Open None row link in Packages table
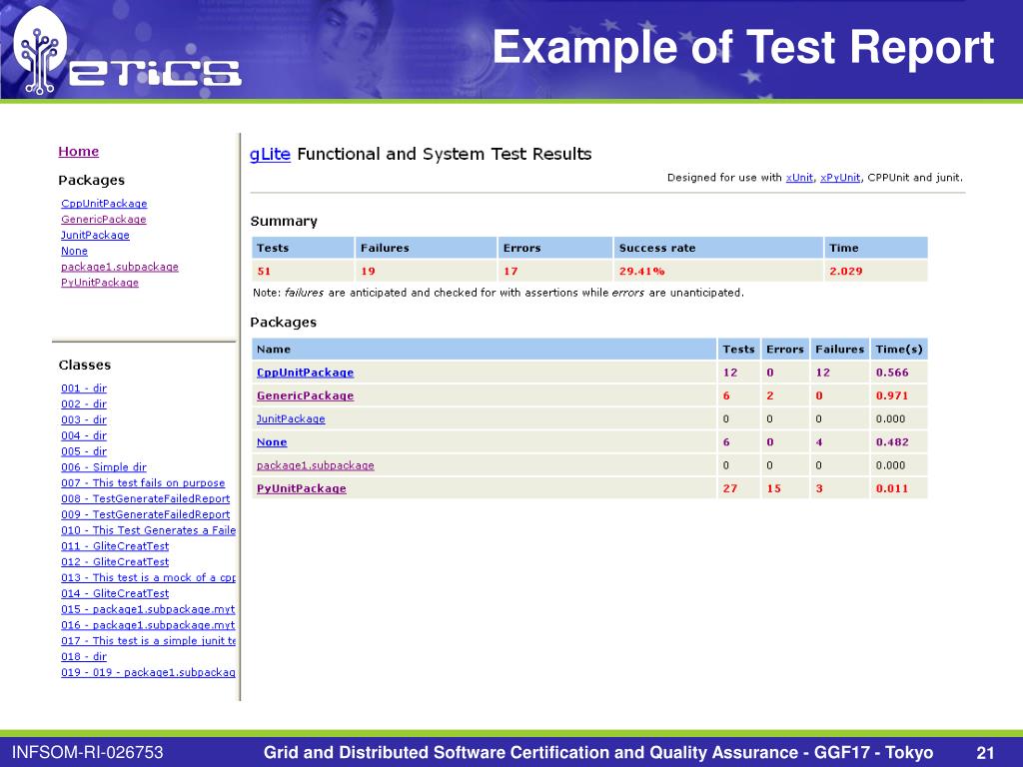 (272, 442)
